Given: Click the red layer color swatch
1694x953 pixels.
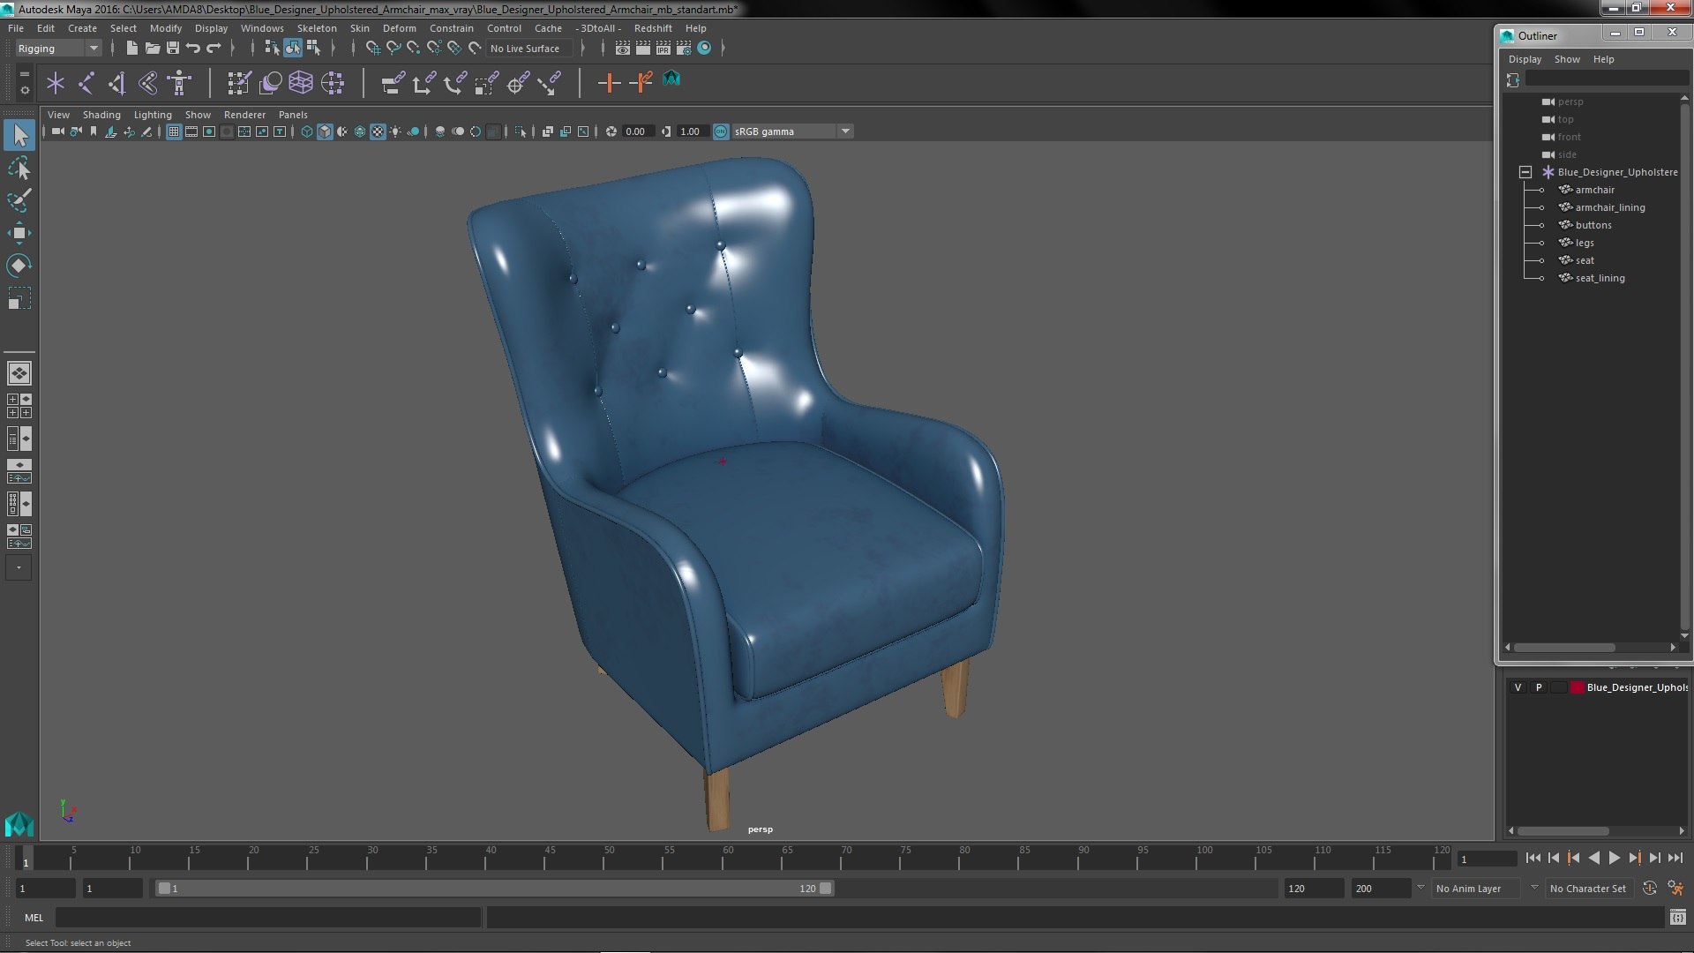Looking at the screenshot, I should pos(1577,687).
